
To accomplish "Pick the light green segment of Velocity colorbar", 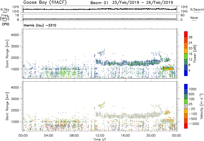I will point(186,101).
